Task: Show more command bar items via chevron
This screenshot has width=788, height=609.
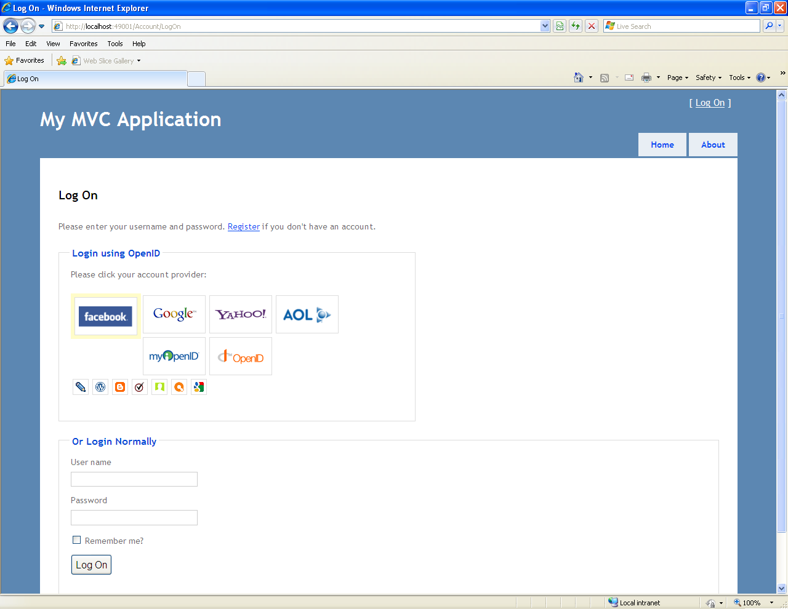Action: [782, 73]
